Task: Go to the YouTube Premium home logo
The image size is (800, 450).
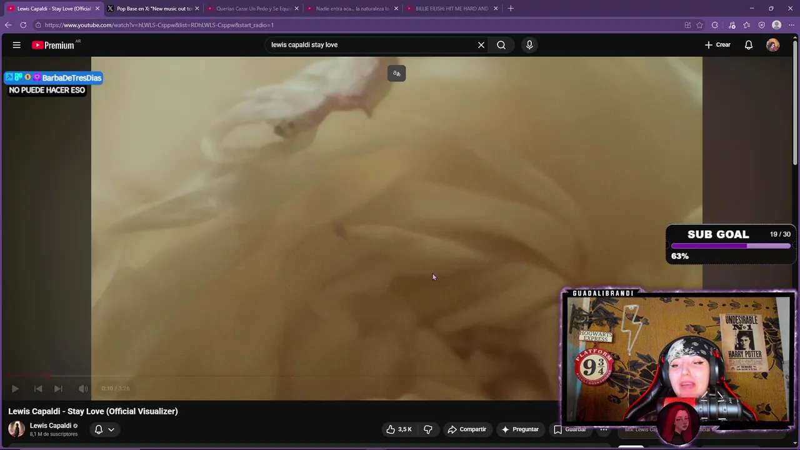Action: click(53, 45)
